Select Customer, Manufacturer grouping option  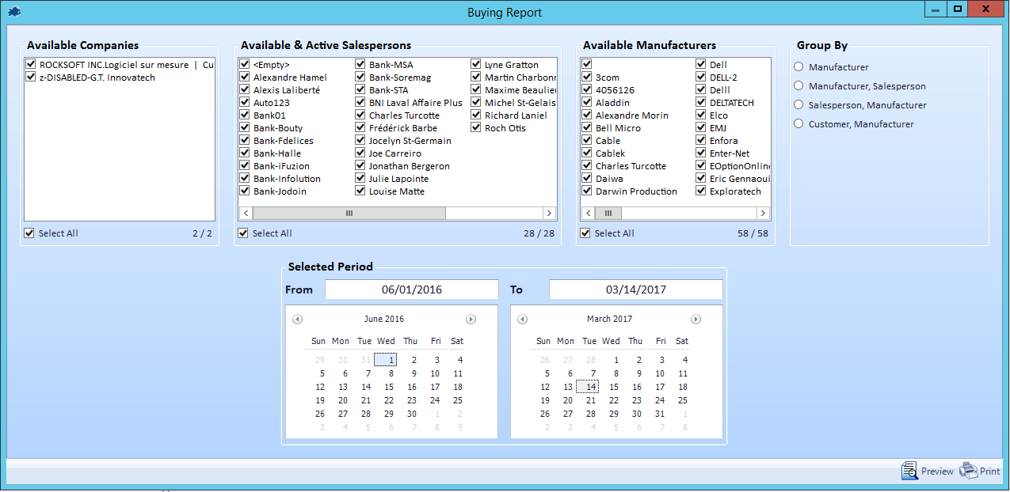pyautogui.click(x=798, y=124)
